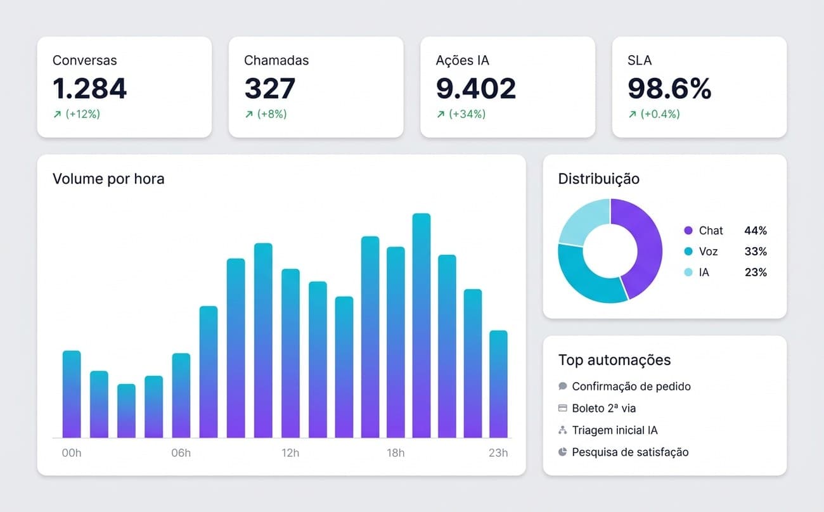The image size is (824, 512).
Task: Click the light blue IA legend dot
Action: point(688,272)
